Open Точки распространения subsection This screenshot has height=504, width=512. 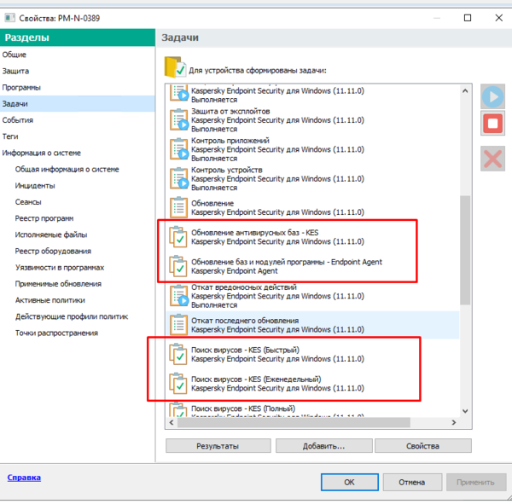56,333
